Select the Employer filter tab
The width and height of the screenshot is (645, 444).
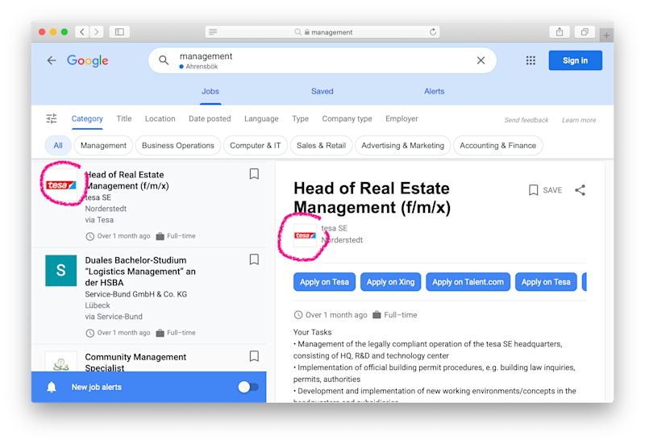(x=402, y=118)
